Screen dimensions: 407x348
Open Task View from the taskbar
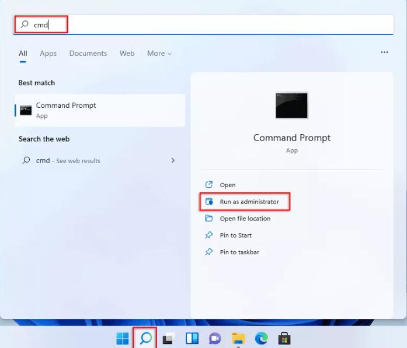pyautogui.click(x=169, y=339)
